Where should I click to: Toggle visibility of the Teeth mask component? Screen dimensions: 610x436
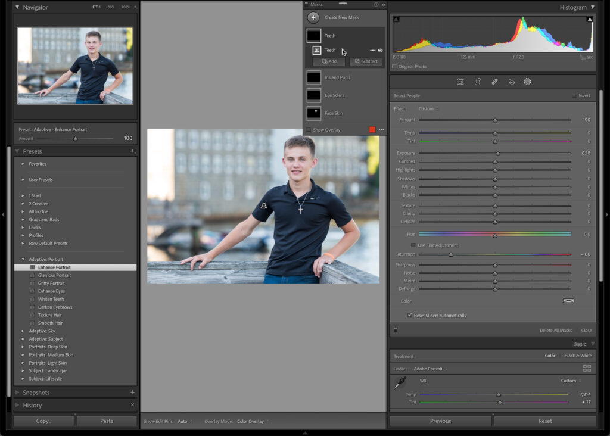click(381, 51)
